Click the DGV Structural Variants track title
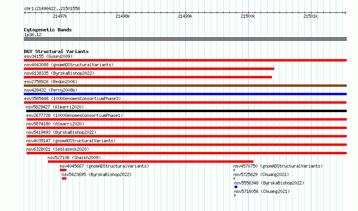Image resolution: width=358 pixels, height=211 pixels. (x=56, y=51)
